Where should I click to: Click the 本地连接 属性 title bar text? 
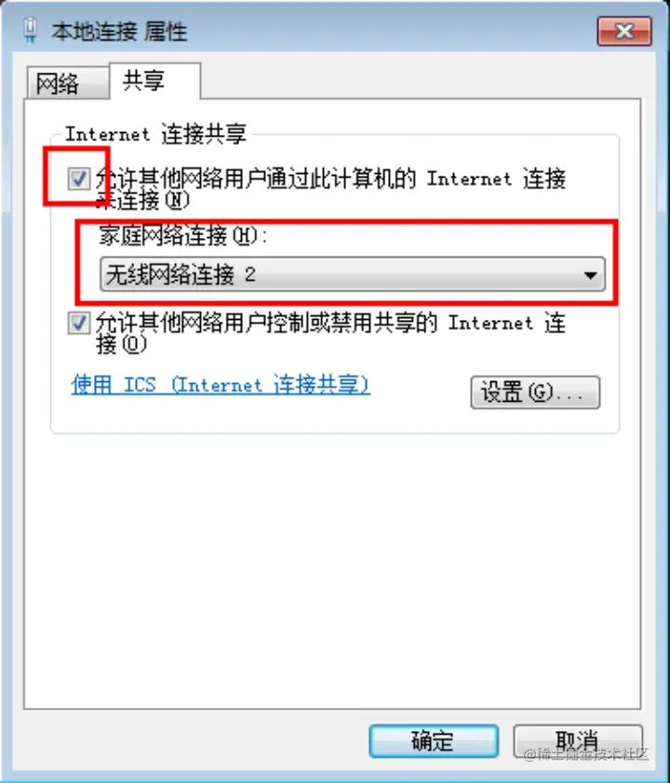coord(119,32)
